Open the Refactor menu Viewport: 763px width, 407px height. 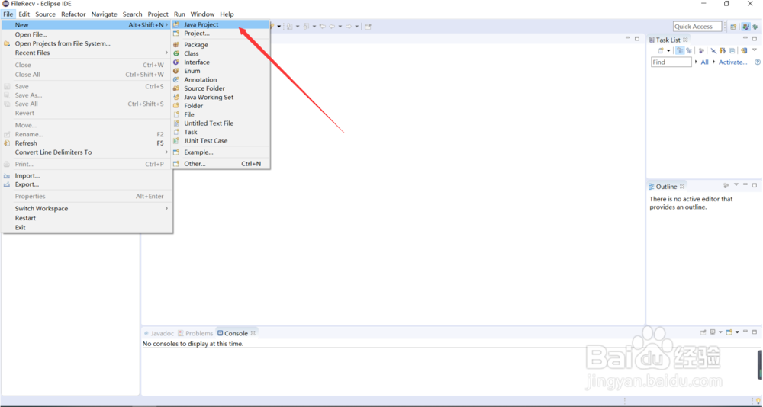73,14
